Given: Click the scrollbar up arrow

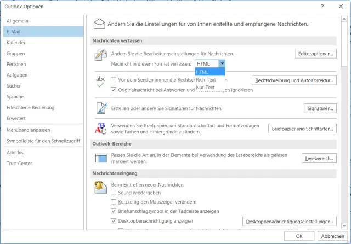Looking at the screenshot, I should coord(344,19).
